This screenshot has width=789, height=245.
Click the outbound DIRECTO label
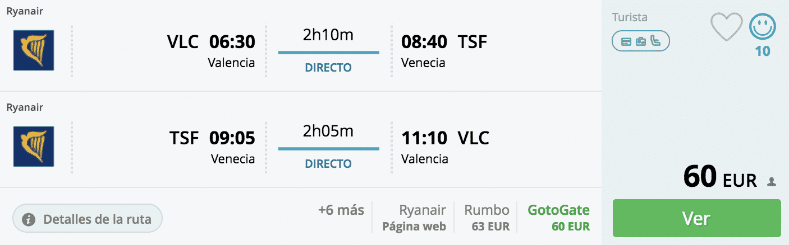coord(328,68)
